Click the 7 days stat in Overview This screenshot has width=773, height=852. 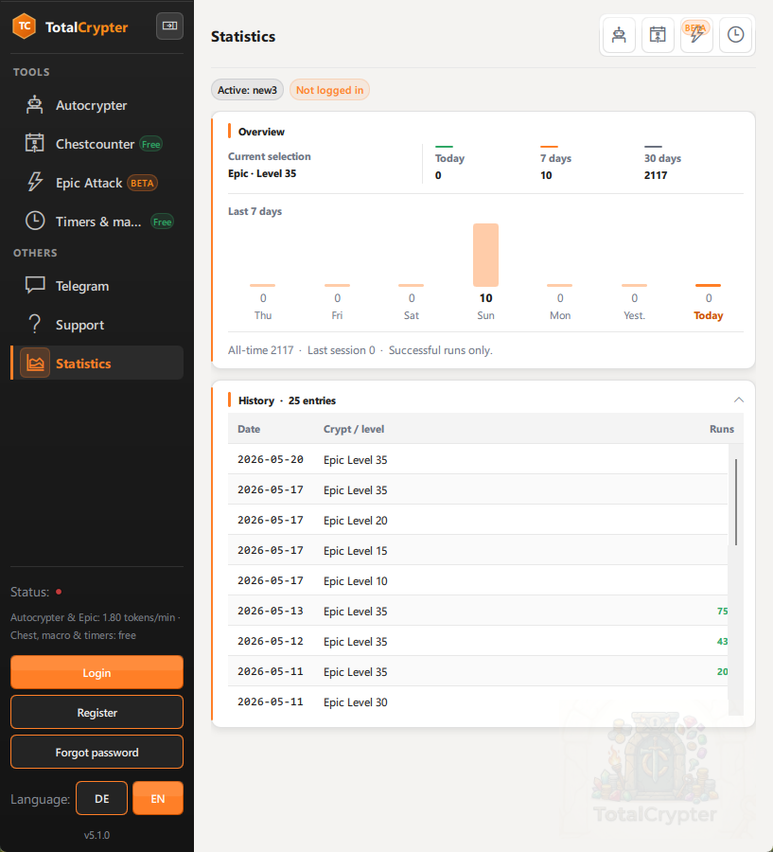[x=555, y=166]
